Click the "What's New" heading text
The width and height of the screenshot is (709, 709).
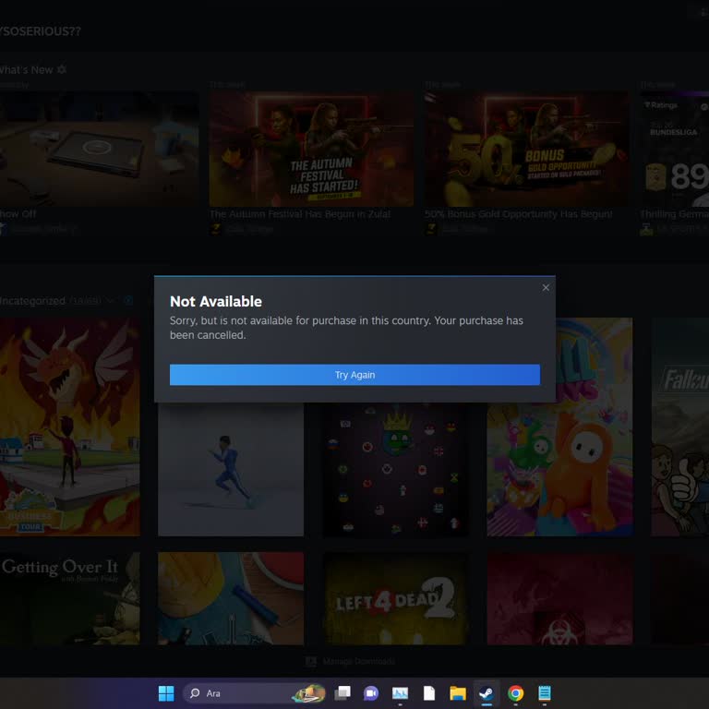(x=26, y=69)
